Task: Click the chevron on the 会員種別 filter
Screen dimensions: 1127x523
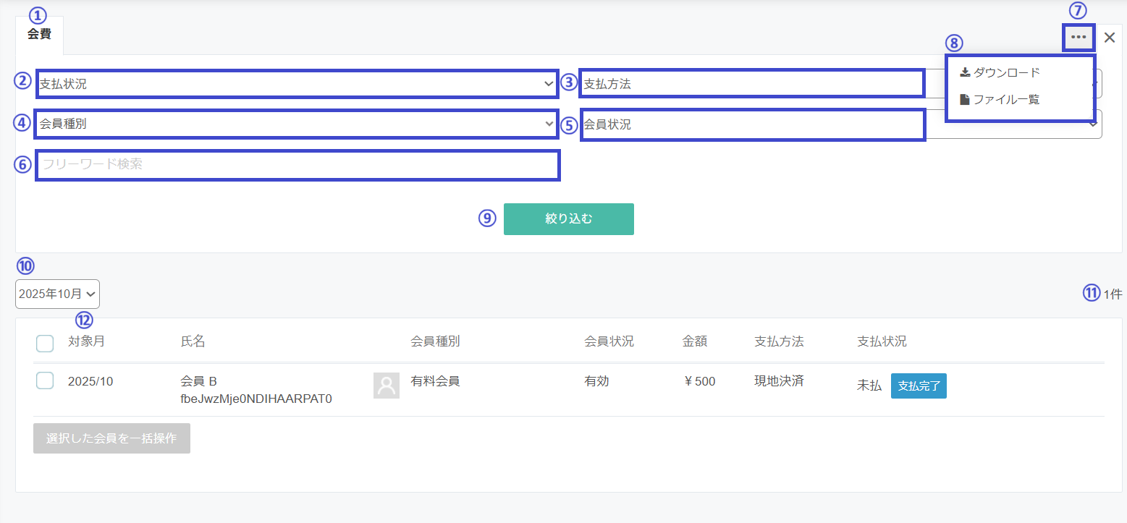Action: (x=549, y=124)
